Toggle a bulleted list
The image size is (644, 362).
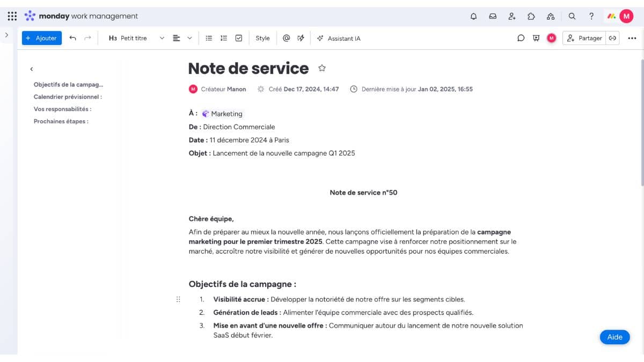coord(209,38)
